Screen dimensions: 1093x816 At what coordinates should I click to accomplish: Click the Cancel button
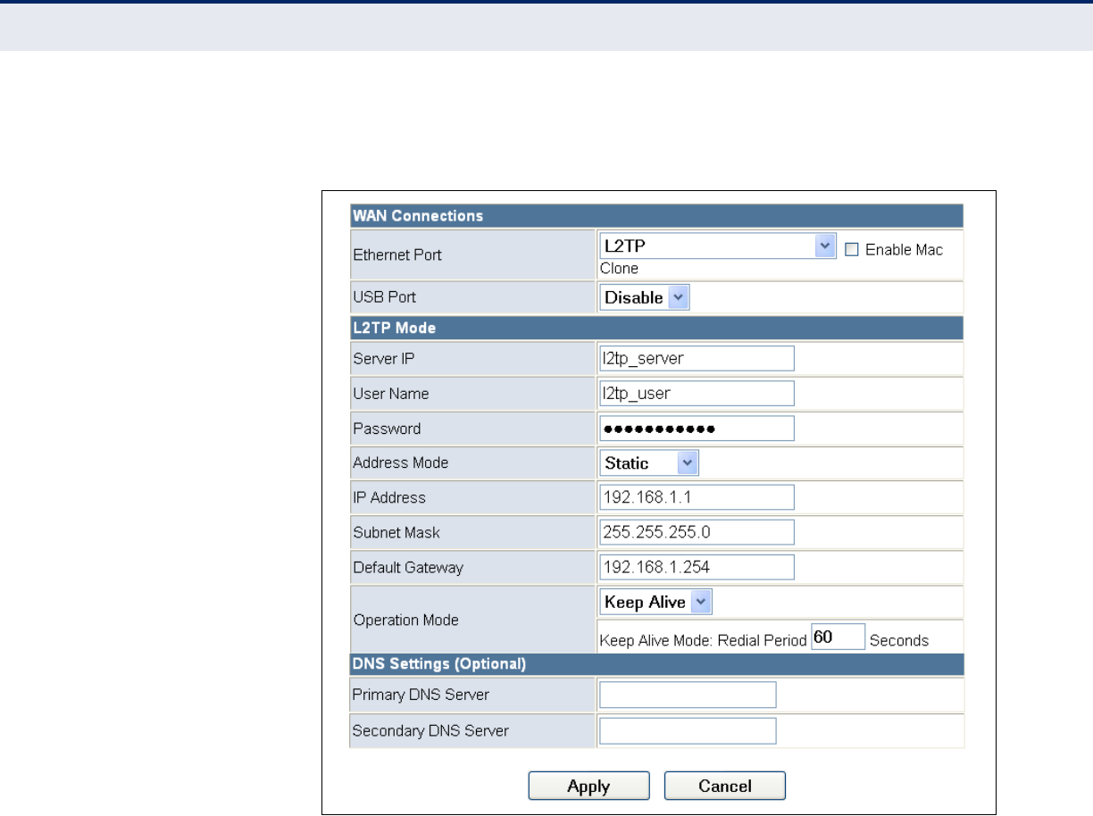725,786
